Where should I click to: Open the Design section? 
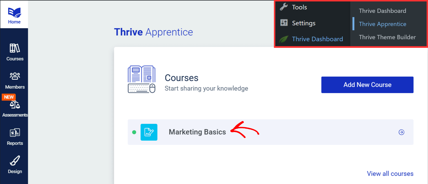[15, 165]
